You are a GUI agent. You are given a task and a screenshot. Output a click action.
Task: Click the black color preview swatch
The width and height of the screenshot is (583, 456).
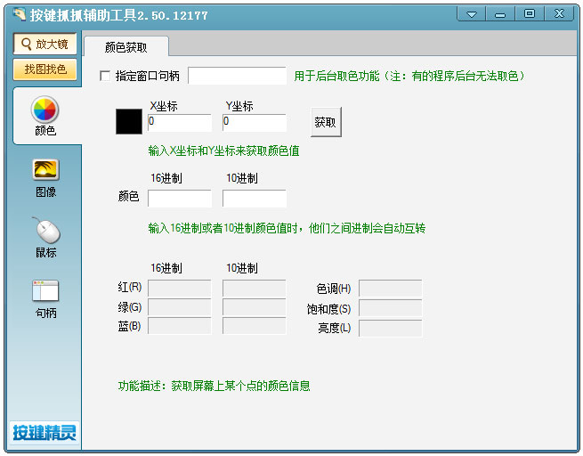[x=129, y=122]
